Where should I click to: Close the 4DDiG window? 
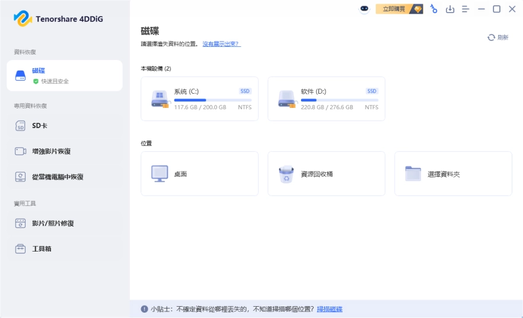(x=512, y=9)
